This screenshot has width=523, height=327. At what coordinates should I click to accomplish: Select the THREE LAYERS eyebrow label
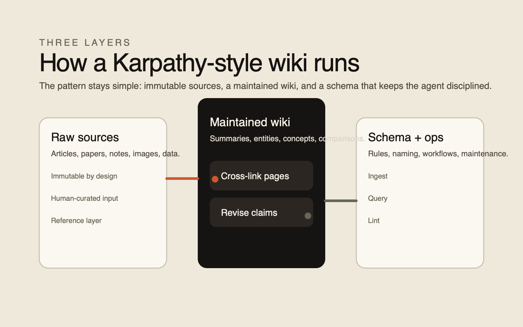[85, 42]
